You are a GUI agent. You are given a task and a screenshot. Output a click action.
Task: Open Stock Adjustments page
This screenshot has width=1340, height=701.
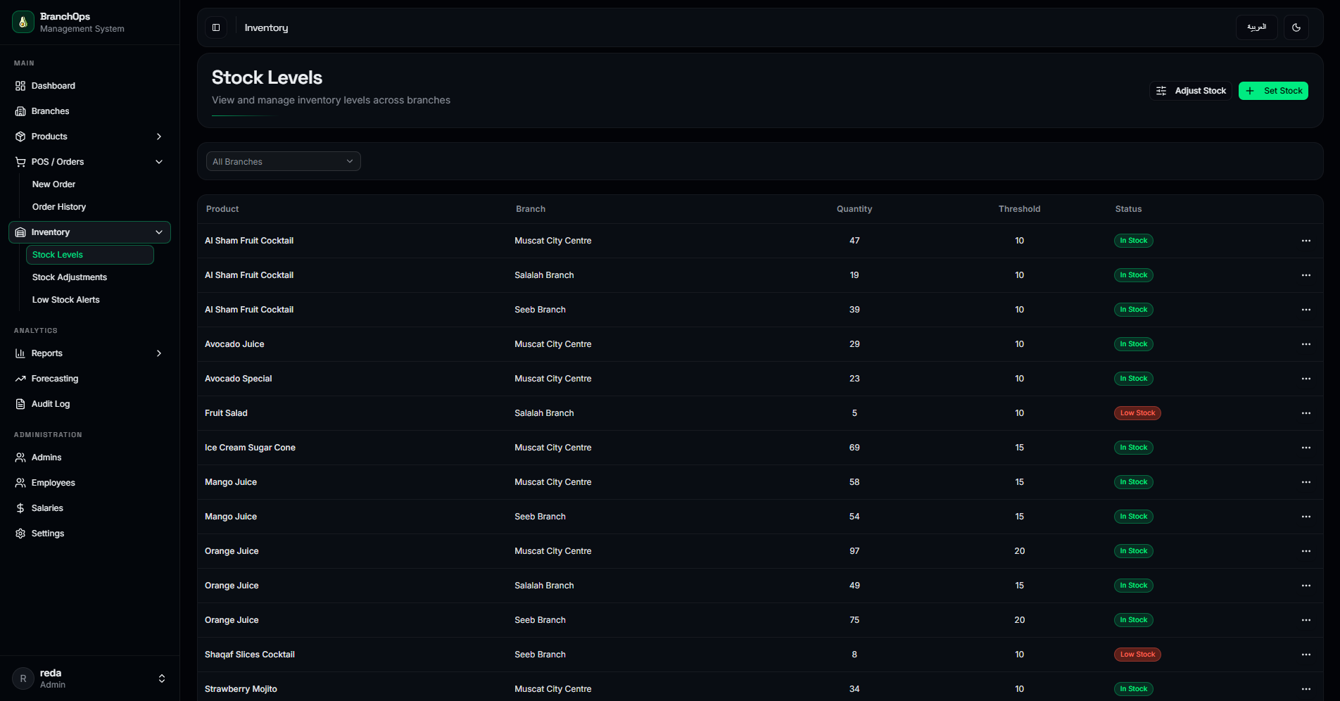pyautogui.click(x=70, y=277)
